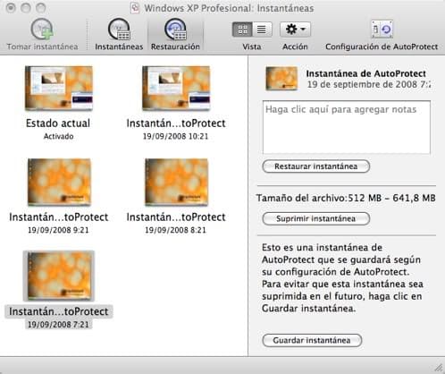The height and width of the screenshot is (374, 445).
Task: Switch to list view
Action: coord(262,30)
